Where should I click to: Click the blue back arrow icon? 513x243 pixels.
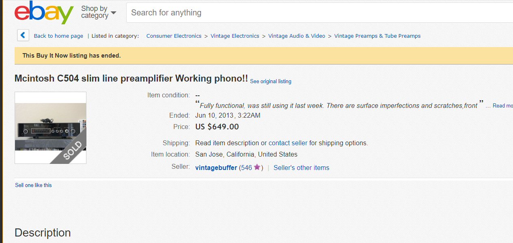[23, 36]
